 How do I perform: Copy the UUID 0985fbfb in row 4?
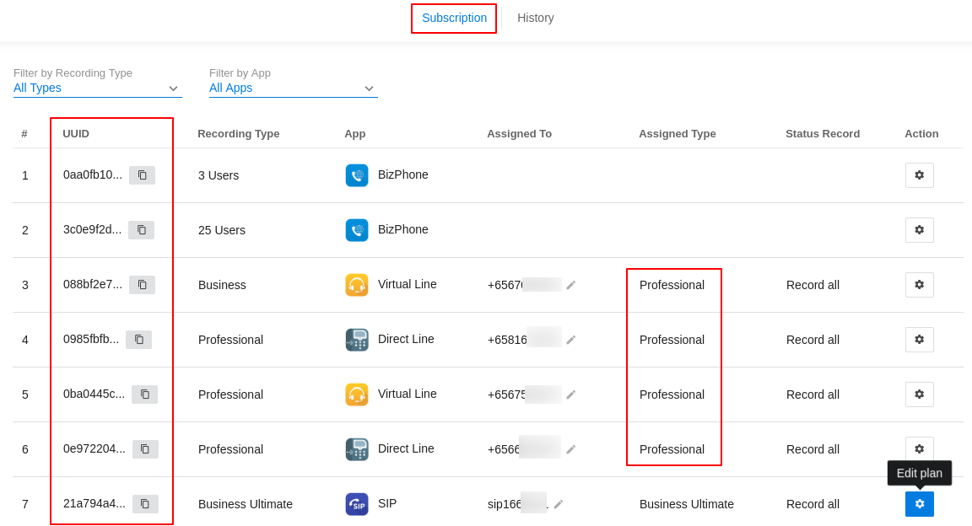click(139, 340)
